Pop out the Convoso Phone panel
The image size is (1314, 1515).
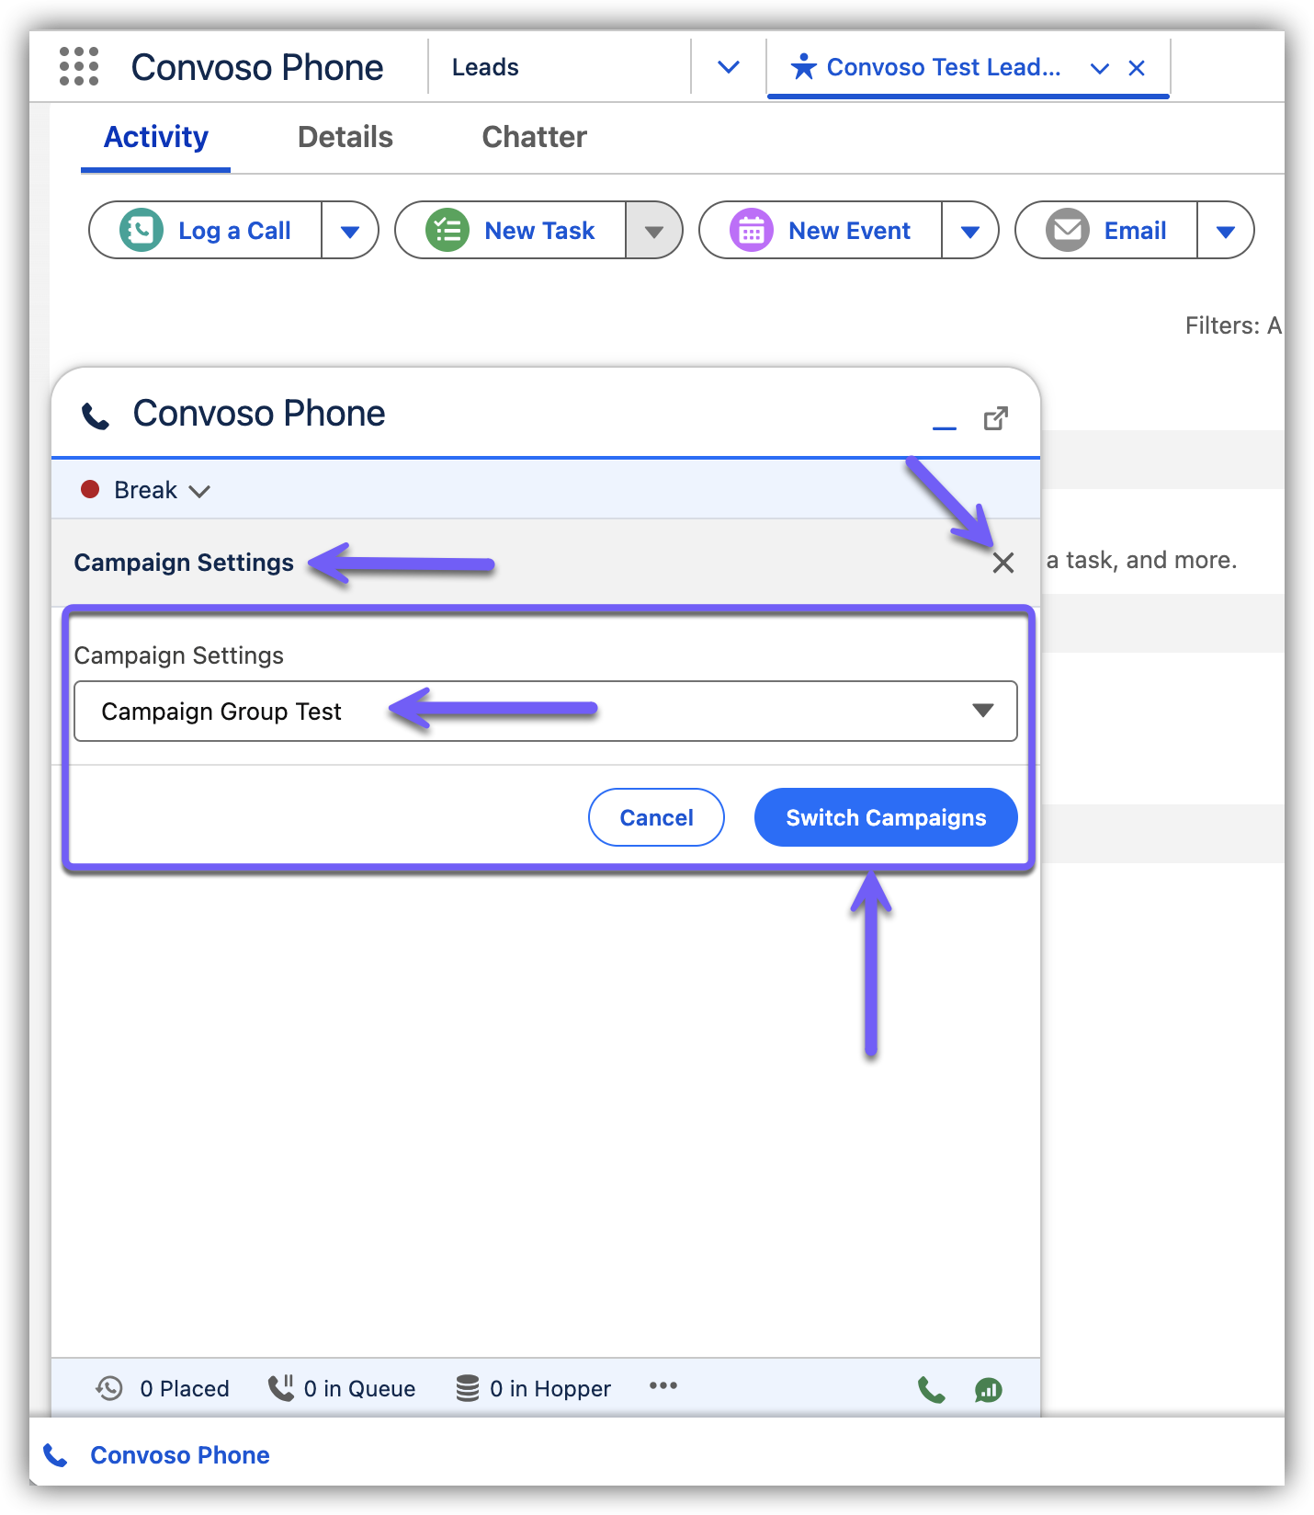coord(996,419)
